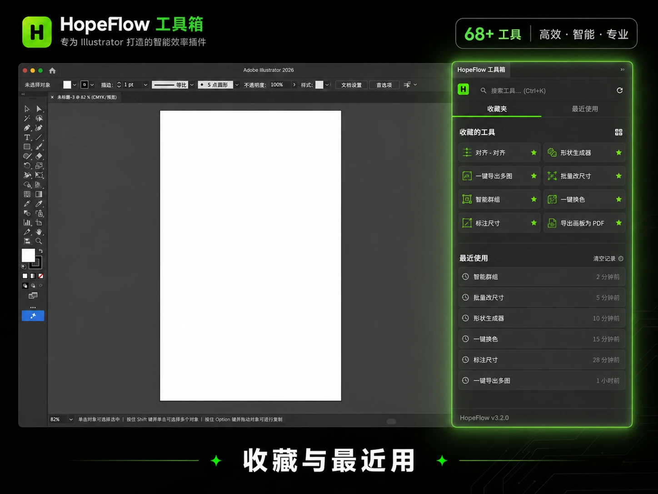This screenshot has width=658, height=494.
Task: Toggle the star on 批量改尺寸 favorite card
Action: click(x=618, y=176)
